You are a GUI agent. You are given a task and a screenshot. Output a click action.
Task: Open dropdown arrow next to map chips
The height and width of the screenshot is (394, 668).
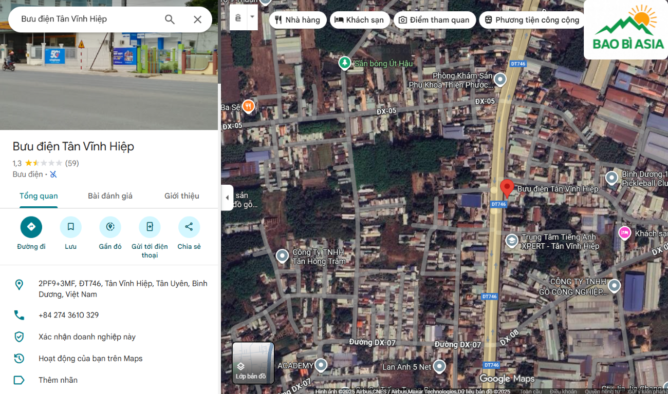pyautogui.click(x=252, y=16)
